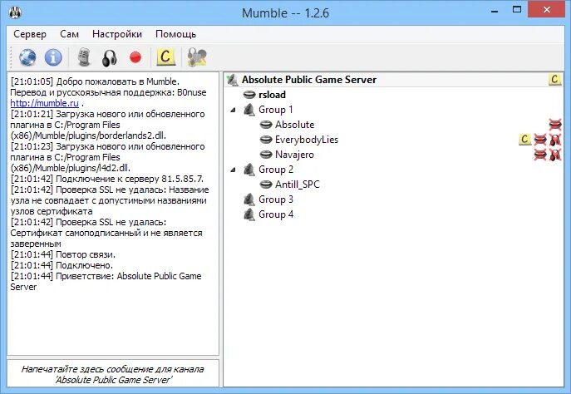This screenshot has height=394, width=571.
Task: Click the Group 2 channel icon
Action: [249, 170]
